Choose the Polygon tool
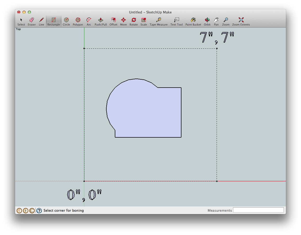This screenshot has height=235, width=301. click(x=78, y=21)
